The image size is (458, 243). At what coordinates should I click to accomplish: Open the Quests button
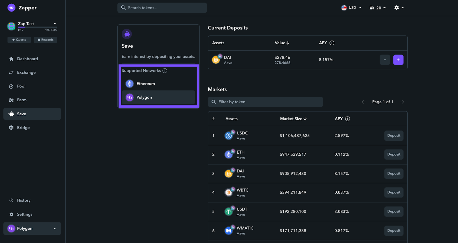pyautogui.click(x=19, y=40)
